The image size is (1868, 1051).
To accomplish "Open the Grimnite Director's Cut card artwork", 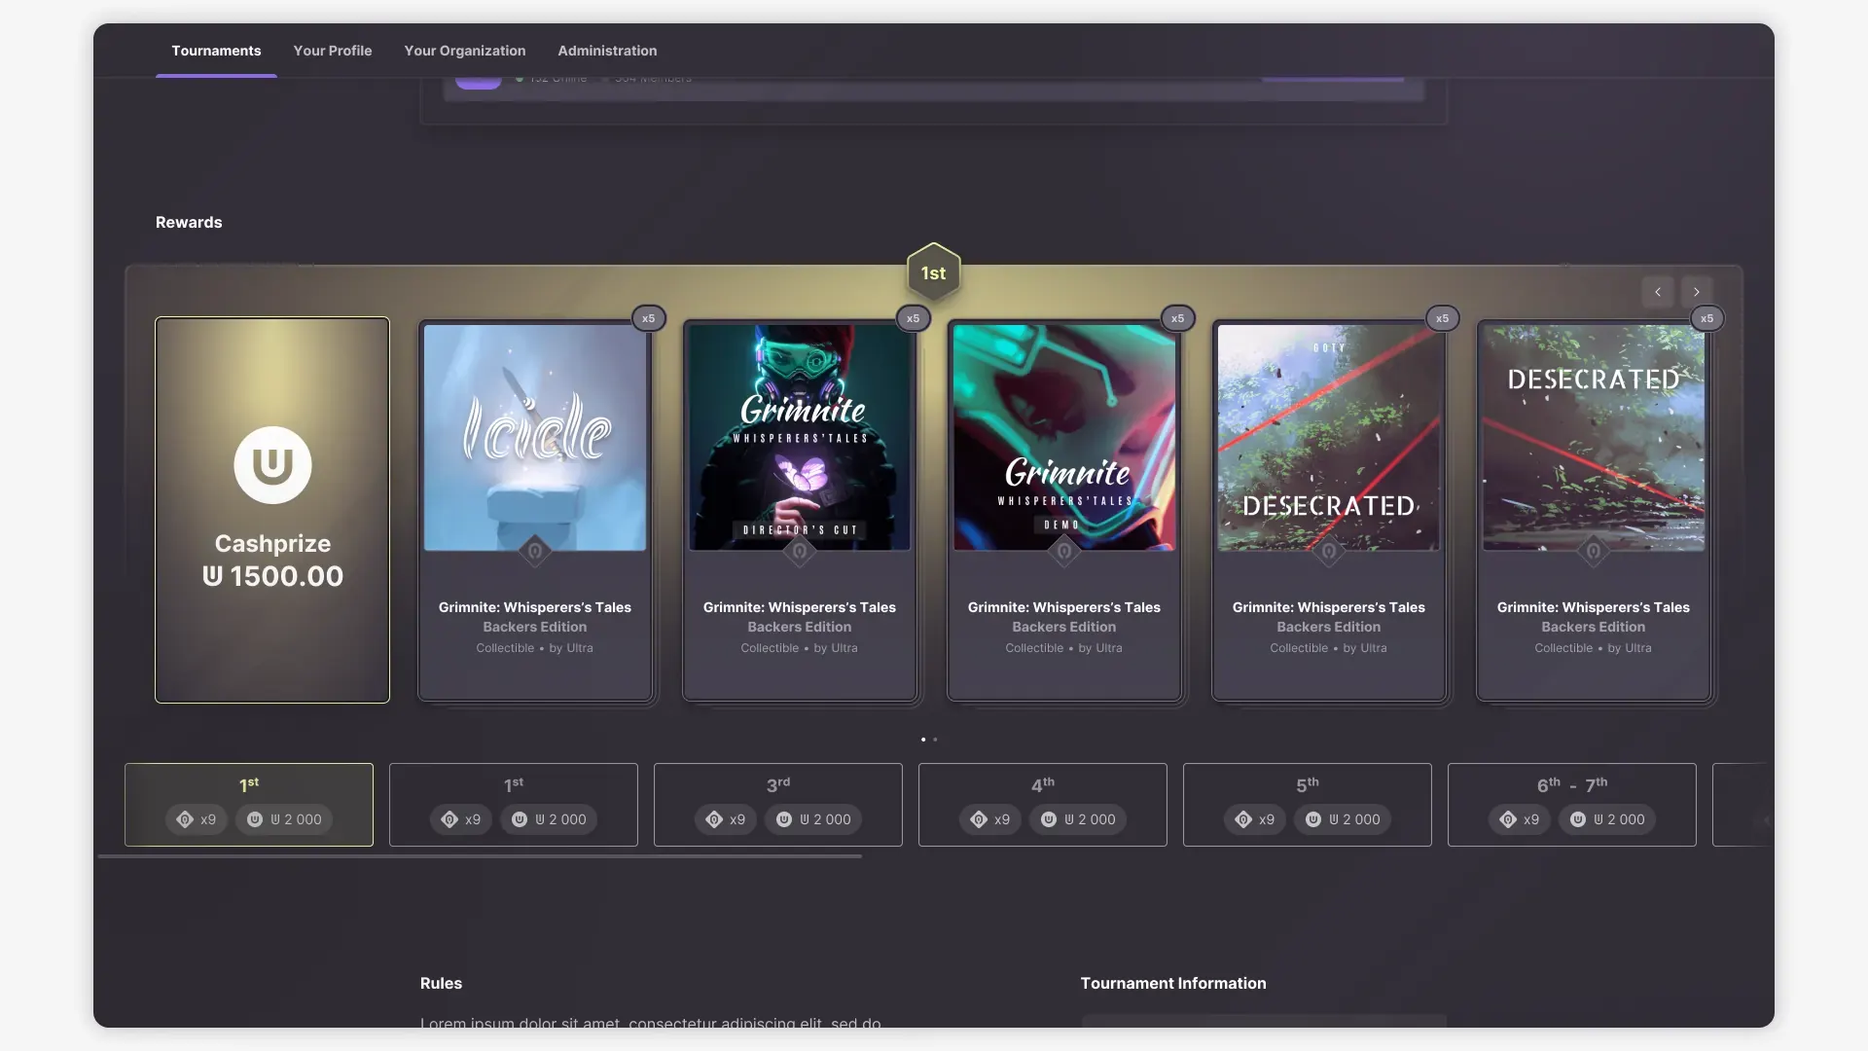I will pos(800,438).
